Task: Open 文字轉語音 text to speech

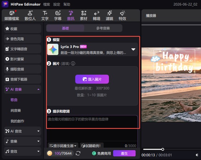Action: [x=22, y=49]
